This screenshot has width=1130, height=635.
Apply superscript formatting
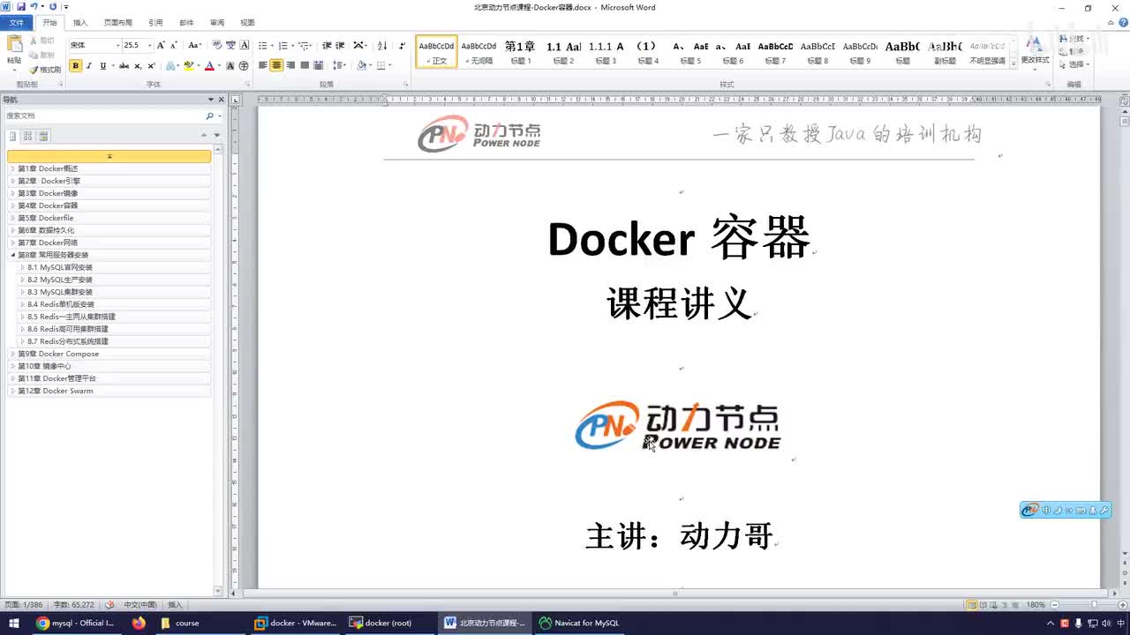151,66
